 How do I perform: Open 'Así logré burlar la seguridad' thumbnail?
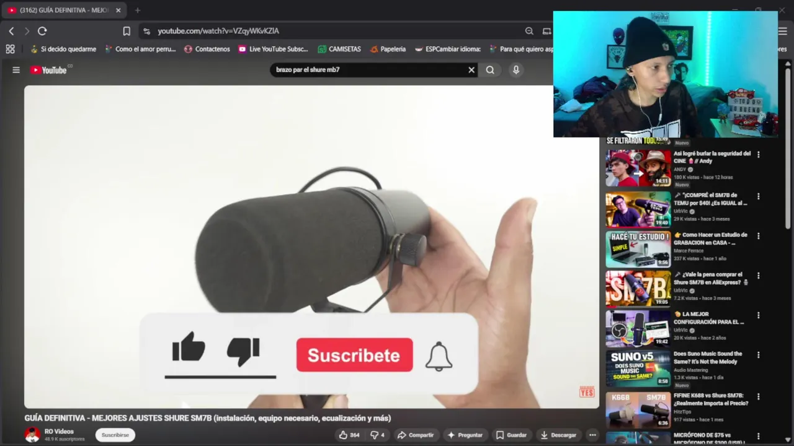[x=638, y=168]
